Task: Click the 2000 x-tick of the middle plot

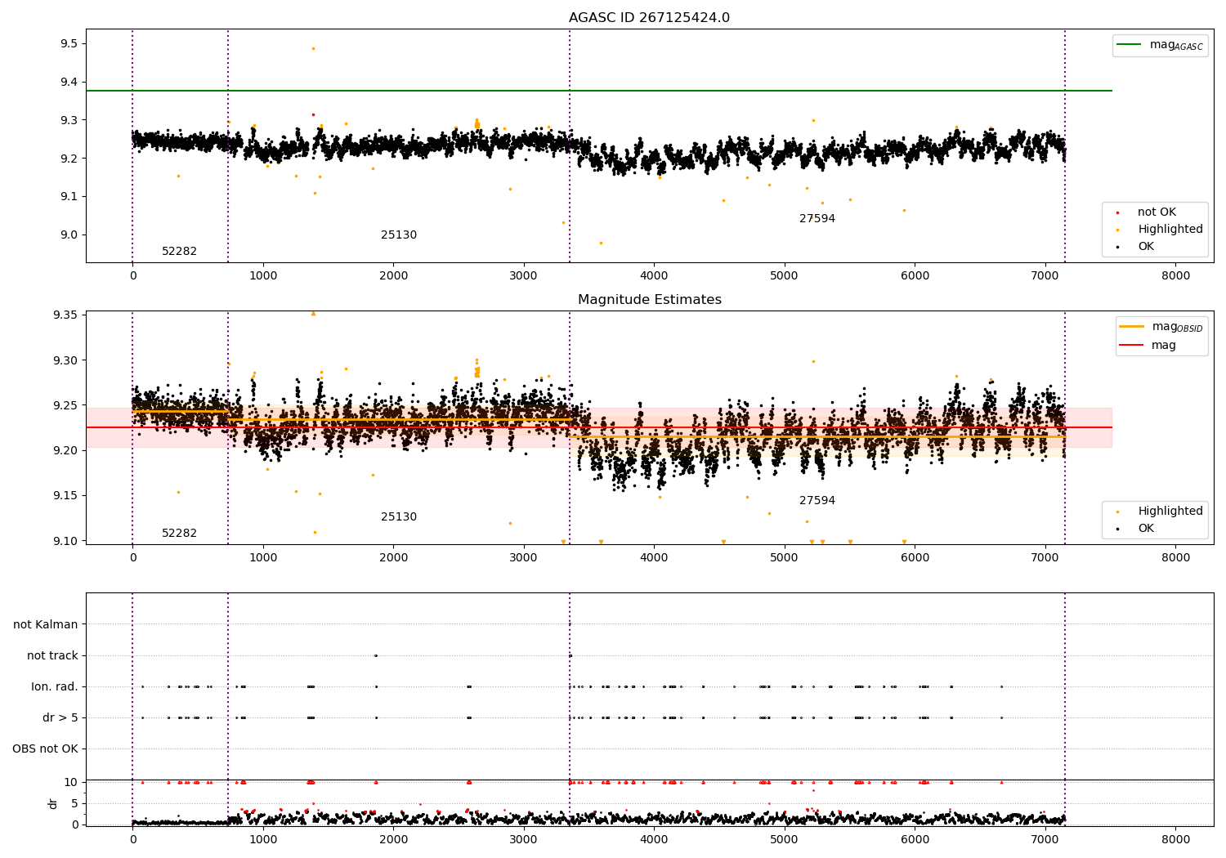Action: [393, 557]
